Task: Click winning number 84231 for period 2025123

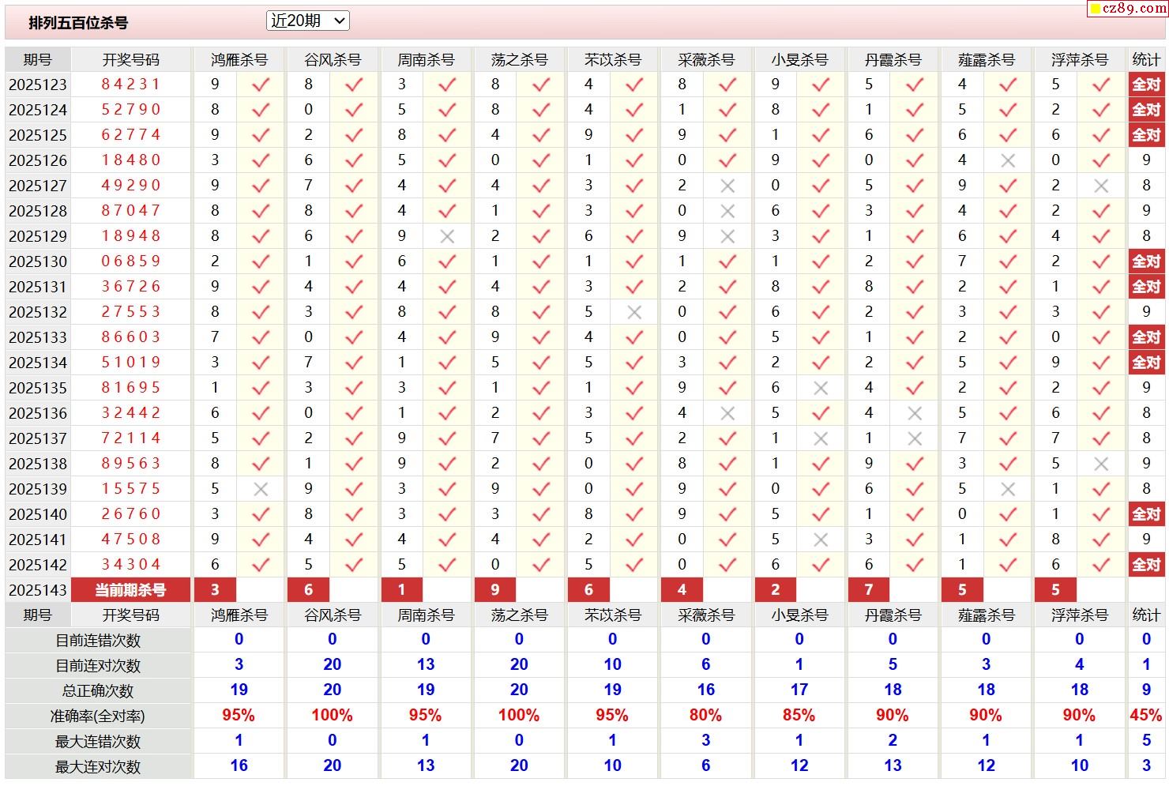Action: 131,85
